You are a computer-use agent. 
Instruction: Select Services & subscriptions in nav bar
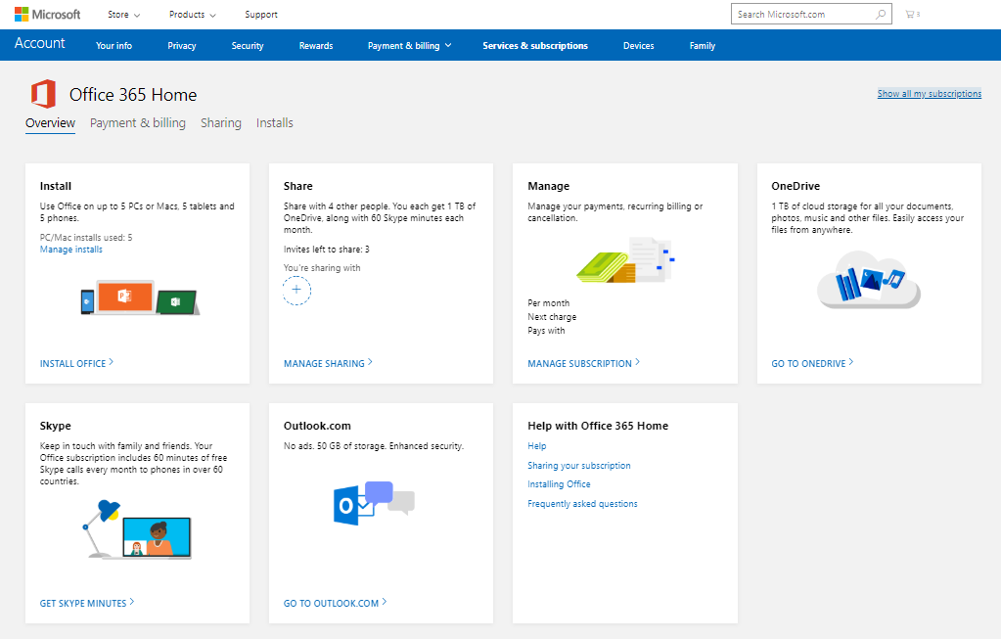tap(535, 45)
